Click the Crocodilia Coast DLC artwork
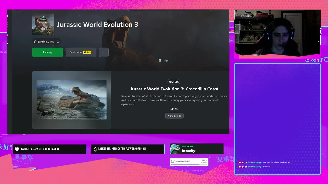 (x=71, y=100)
